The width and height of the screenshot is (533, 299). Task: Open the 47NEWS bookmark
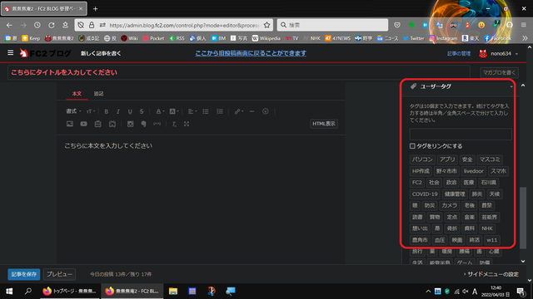[x=337, y=38]
